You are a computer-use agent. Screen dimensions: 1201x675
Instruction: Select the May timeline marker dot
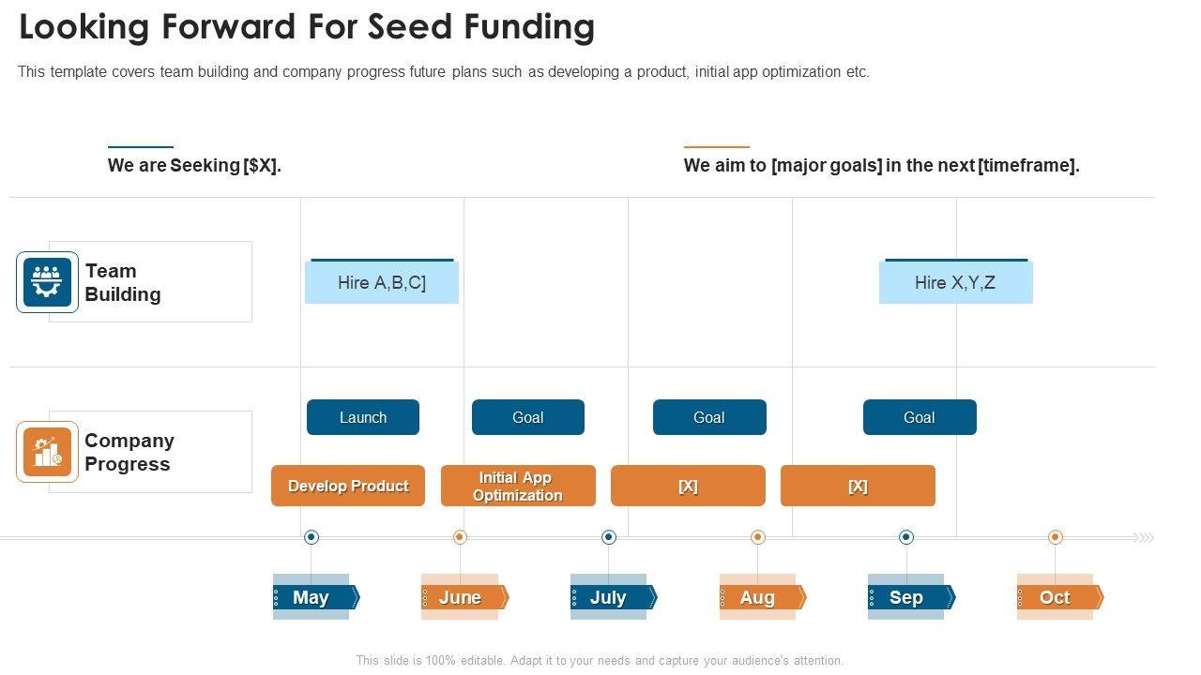coord(312,537)
